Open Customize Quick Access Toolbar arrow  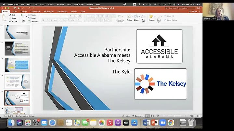(x=33, y=8)
